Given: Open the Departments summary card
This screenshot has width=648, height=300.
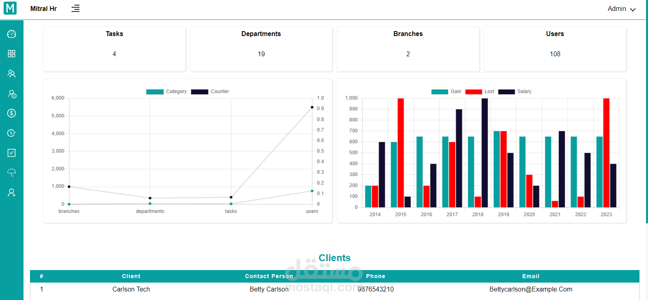Looking at the screenshot, I should tap(261, 49).
